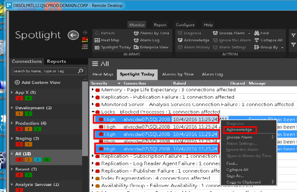Screen dimensions: 297x192
Task: Choose Acknowledge in the context menu
Action: click(x=239, y=130)
